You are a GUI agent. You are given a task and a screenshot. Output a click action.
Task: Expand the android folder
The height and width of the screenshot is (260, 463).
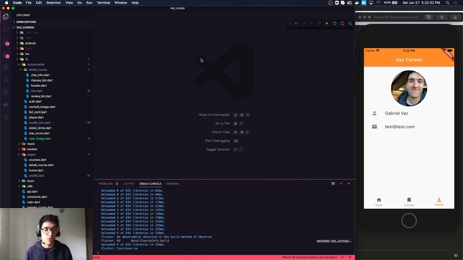pyautogui.click(x=30, y=43)
